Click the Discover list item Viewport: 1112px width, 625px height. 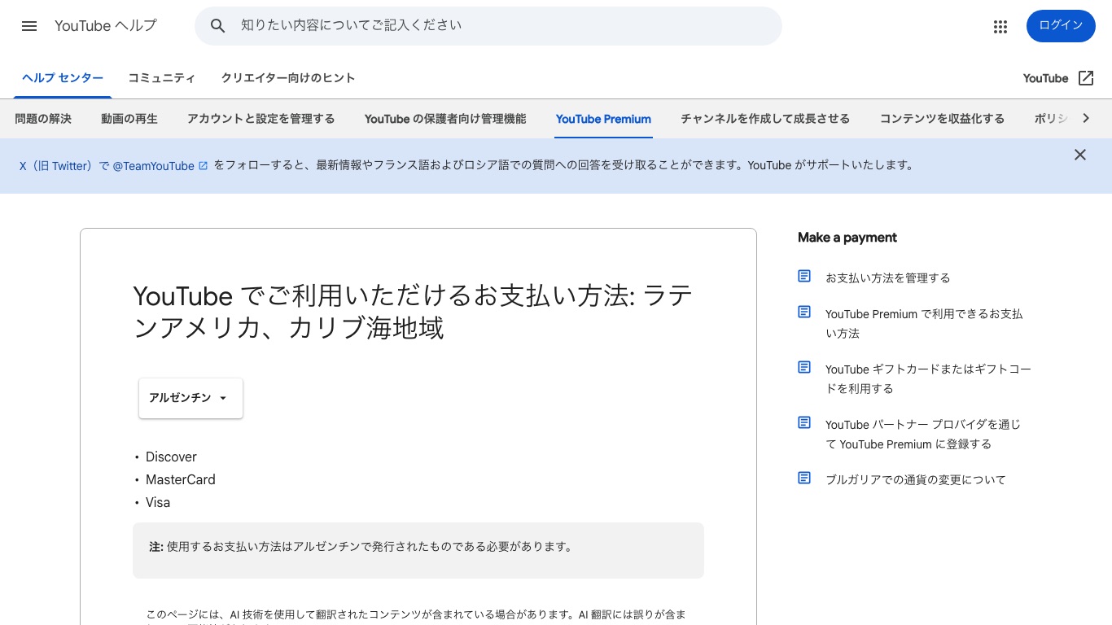click(171, 457)
